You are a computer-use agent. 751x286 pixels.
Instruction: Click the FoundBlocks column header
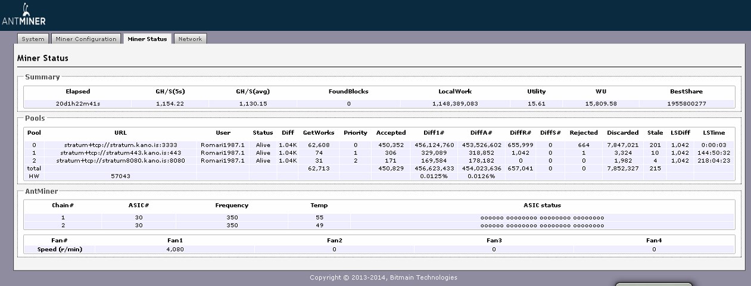coord(348,91)
